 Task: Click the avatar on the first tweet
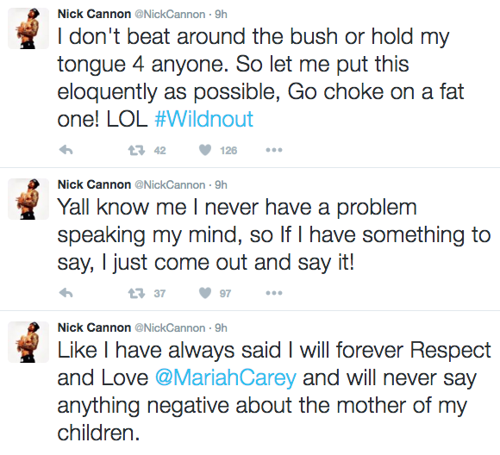[x=28, y=28]
